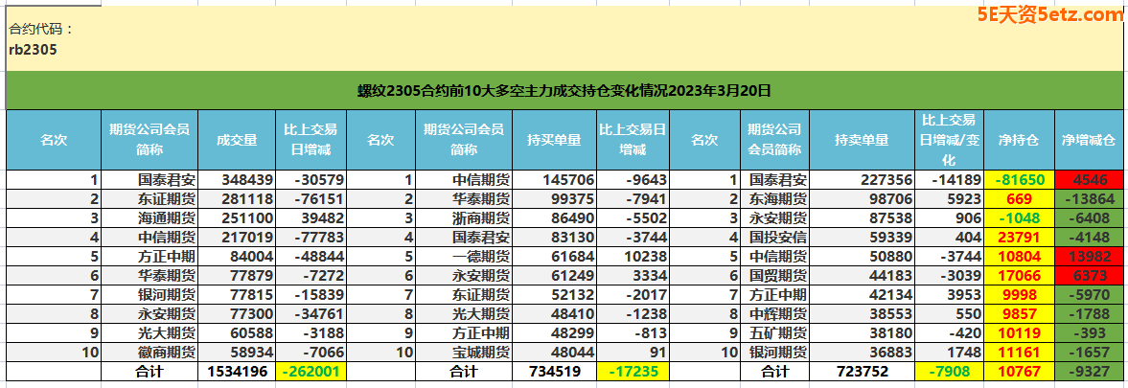Click the change cell "-34761"
The image size is (1128, 388).
(311, 314)
